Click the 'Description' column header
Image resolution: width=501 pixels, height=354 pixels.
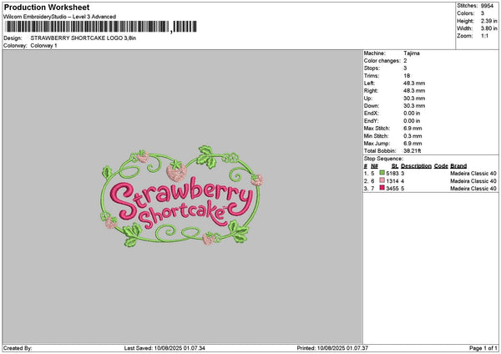tap(416, 166)
